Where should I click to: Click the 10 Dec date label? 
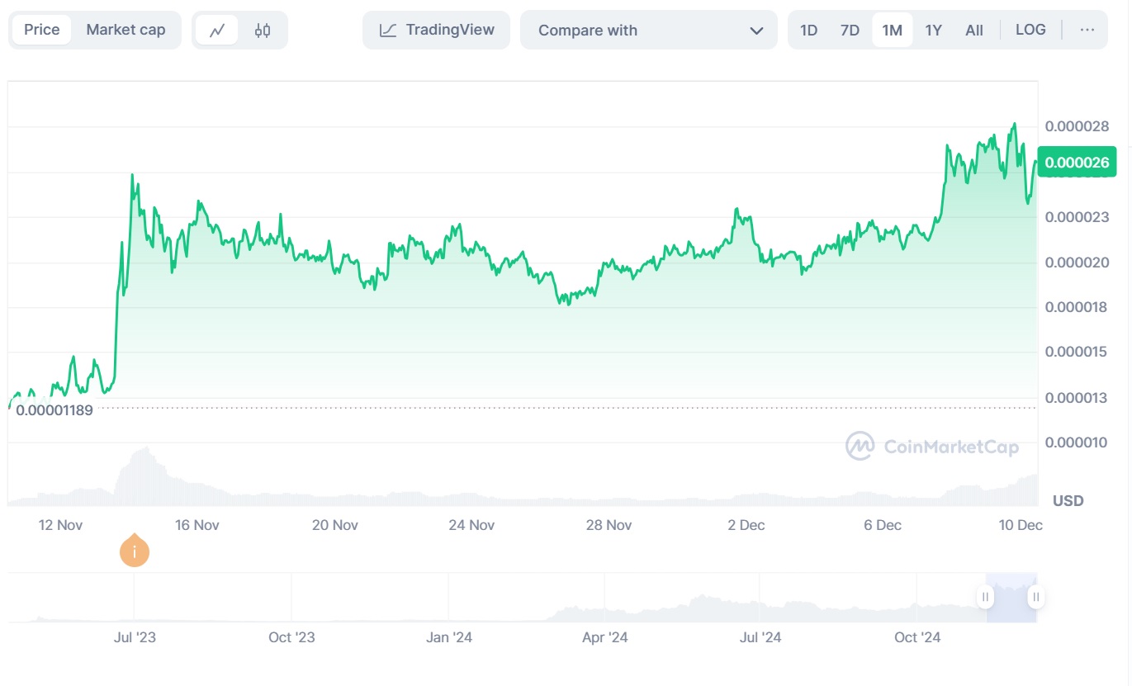tap(1021, 525)
